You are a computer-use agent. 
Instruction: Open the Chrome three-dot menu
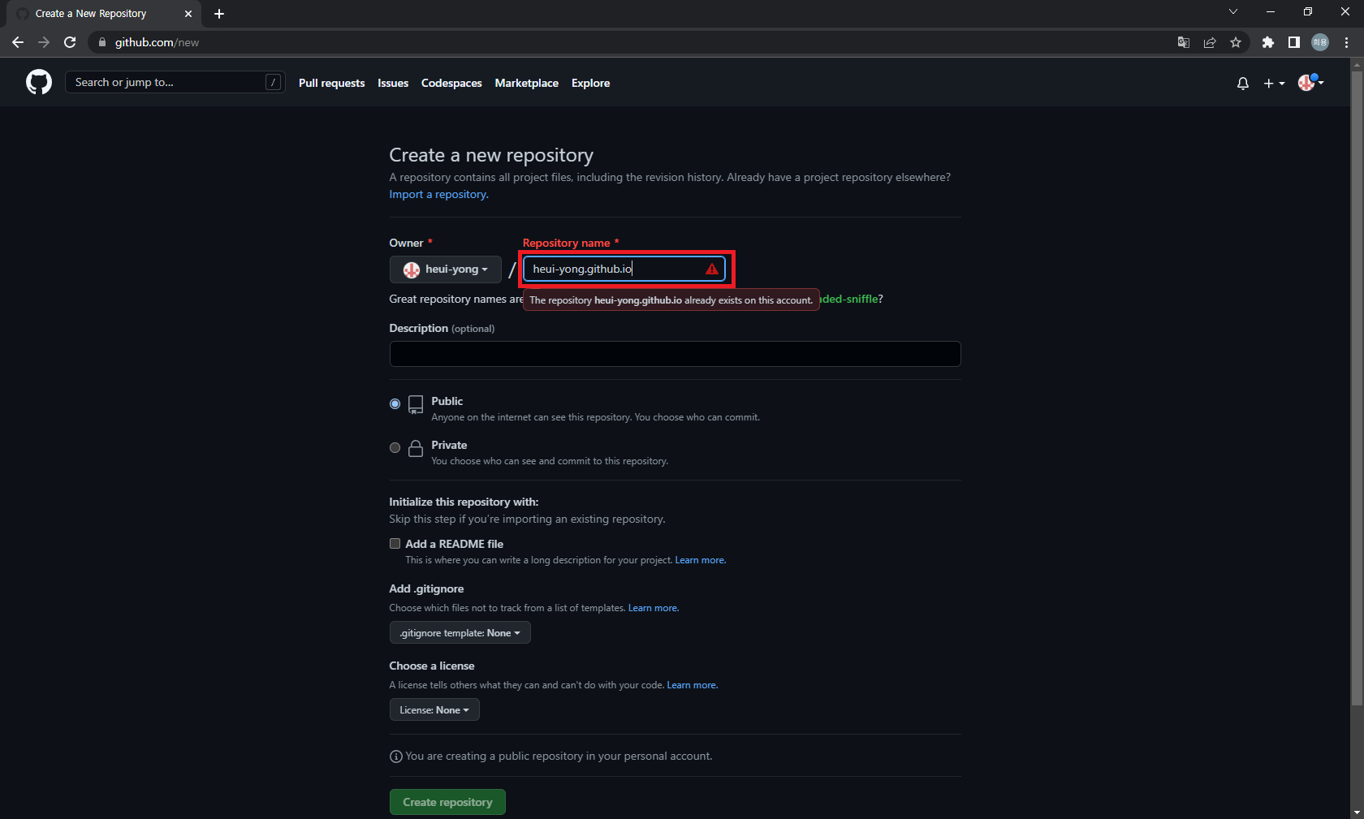click(1346, 42)
